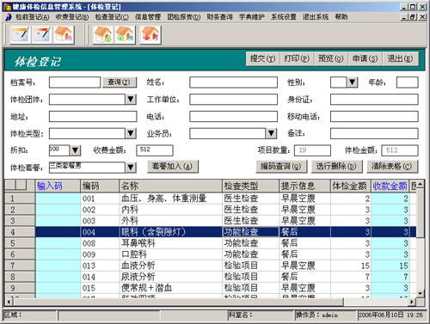Image resolution: width=430 pixels, height=324 pixels.
Task: Expand the 性别 dropdown
Action: pos(353,83)
